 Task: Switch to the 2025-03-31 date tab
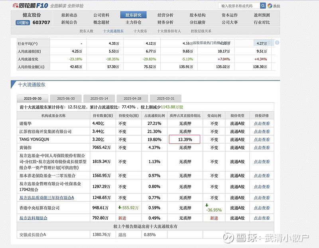[x=166, y=98]
